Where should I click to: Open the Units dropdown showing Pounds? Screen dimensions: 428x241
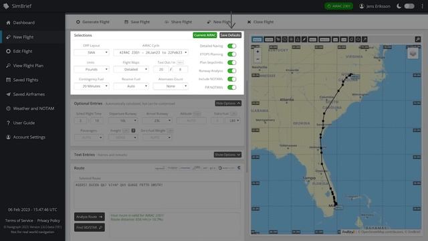(x=92, y=70)
